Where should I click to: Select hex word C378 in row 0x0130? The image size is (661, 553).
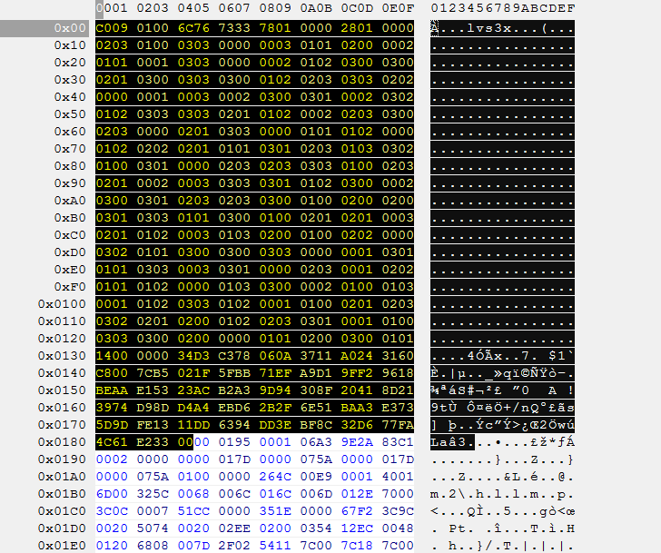pyautogui.click(x=234, y=356)
